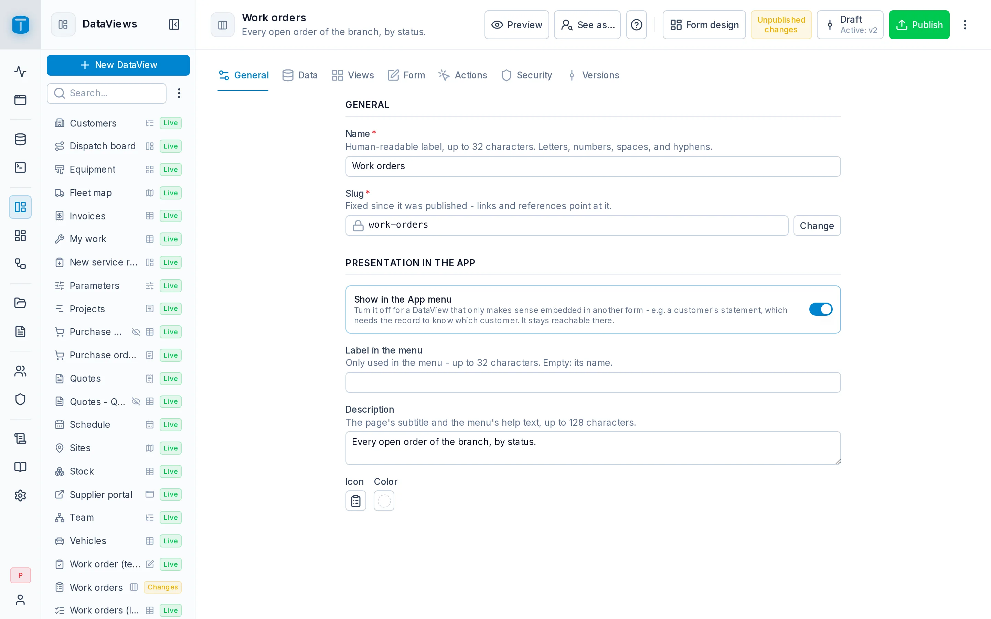Screen dimensions: 991x619
Task: Collapse the DataViews sidebar panel
Action: click(174, 24)
